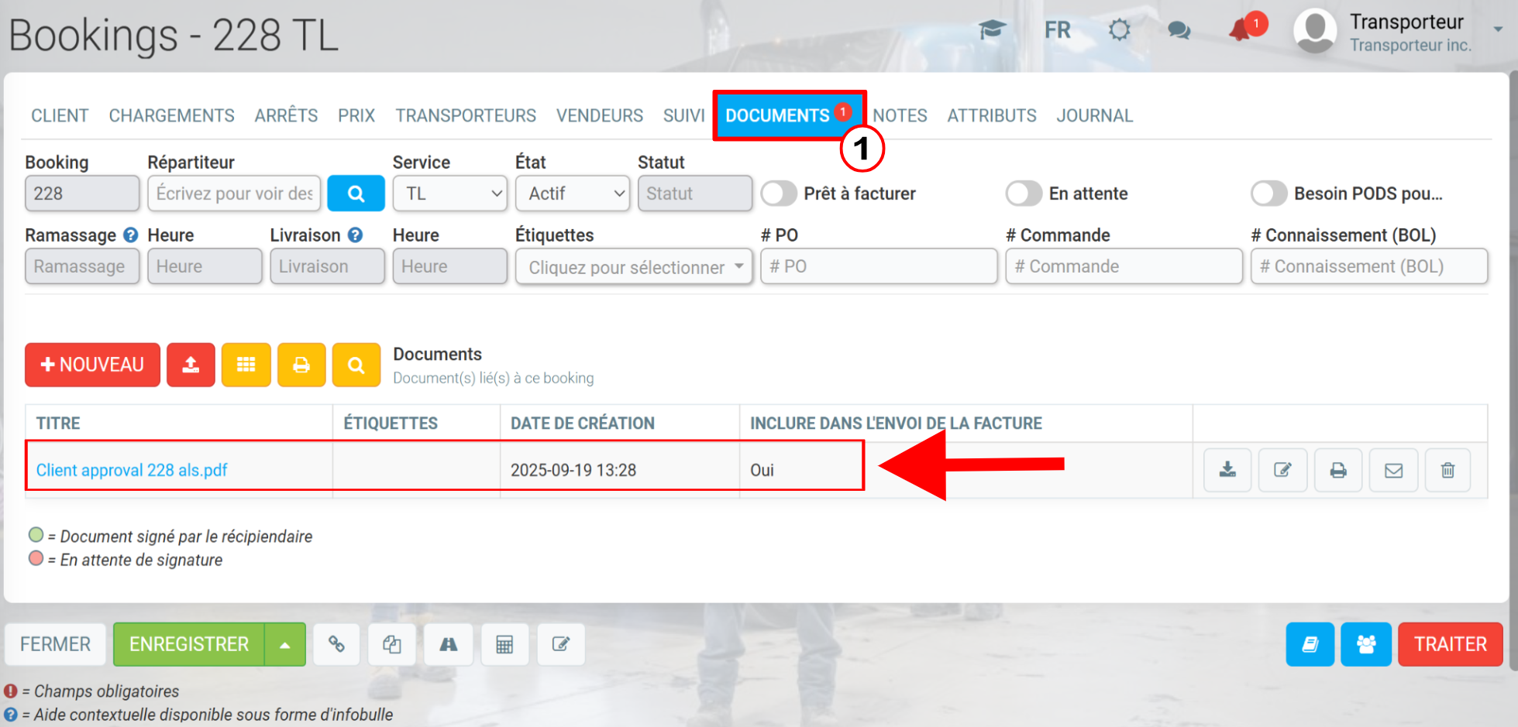This screenshot has height=727, width=1518.
Task: Delete the Client approval document with trash icon
Action: click(x=1447, y=470)
